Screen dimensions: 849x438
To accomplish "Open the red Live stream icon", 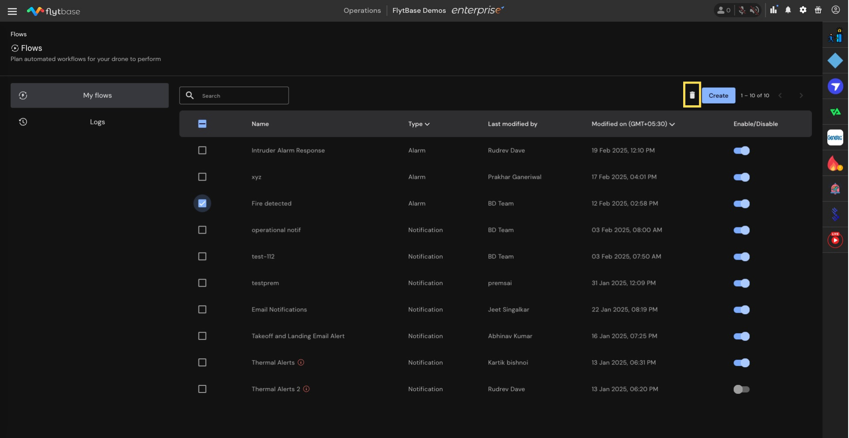I will click(x=835, y=240).
